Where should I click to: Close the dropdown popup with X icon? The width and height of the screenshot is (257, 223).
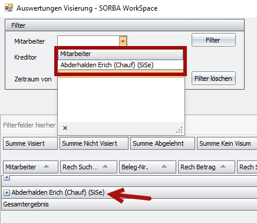click(x=65, y=128)
